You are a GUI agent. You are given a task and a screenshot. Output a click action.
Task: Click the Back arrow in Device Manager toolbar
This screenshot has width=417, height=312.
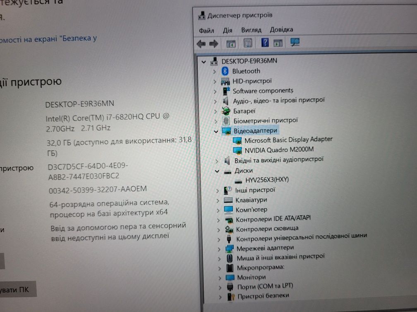[201, 43]
